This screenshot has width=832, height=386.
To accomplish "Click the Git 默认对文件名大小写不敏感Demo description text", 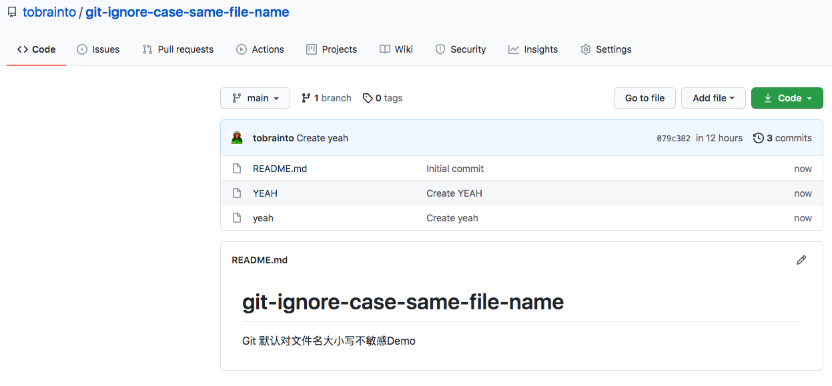I will point(329,341).
